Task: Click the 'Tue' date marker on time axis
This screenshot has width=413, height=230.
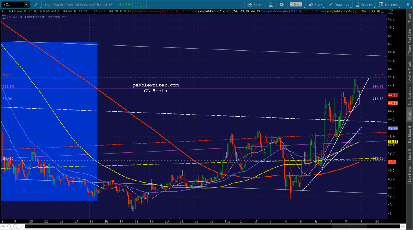Action: [227, 221]
